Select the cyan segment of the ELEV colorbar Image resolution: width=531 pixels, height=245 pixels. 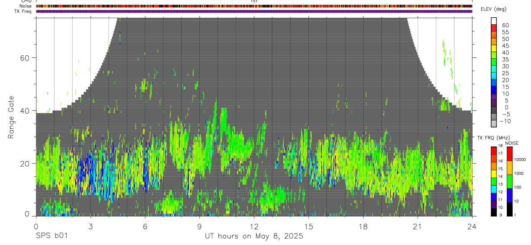(x=494, y=75)
